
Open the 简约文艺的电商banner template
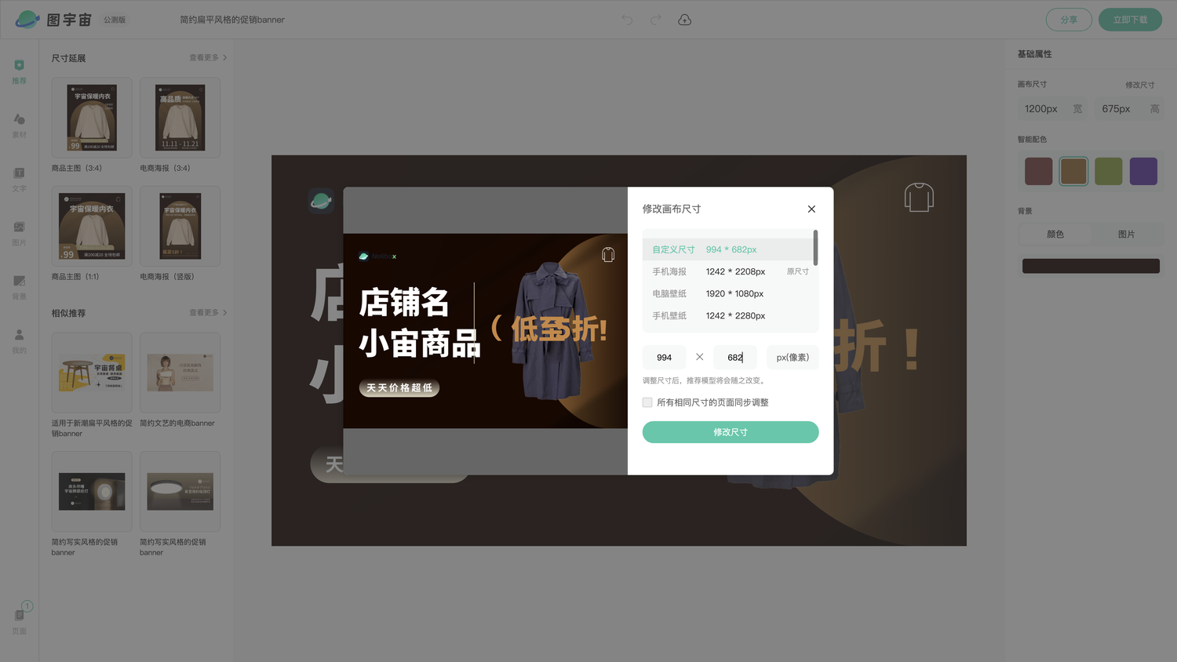pos(180,373)
